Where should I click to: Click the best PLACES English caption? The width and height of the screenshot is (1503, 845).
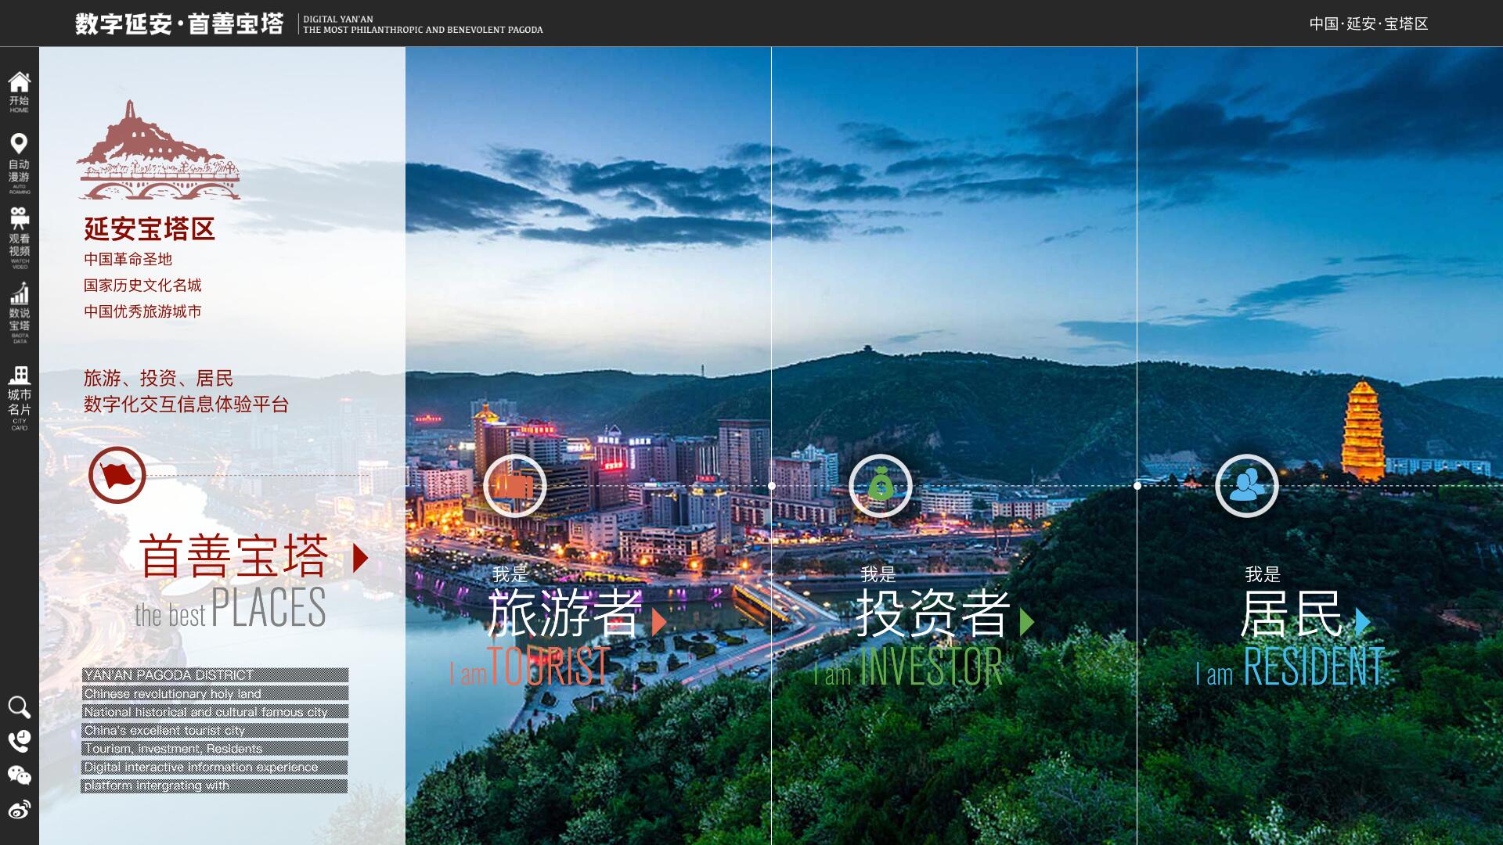(x=230, y=608)
